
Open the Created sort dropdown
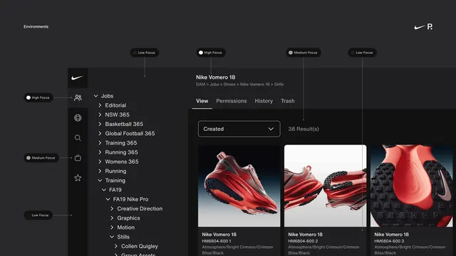click(239, 129)
